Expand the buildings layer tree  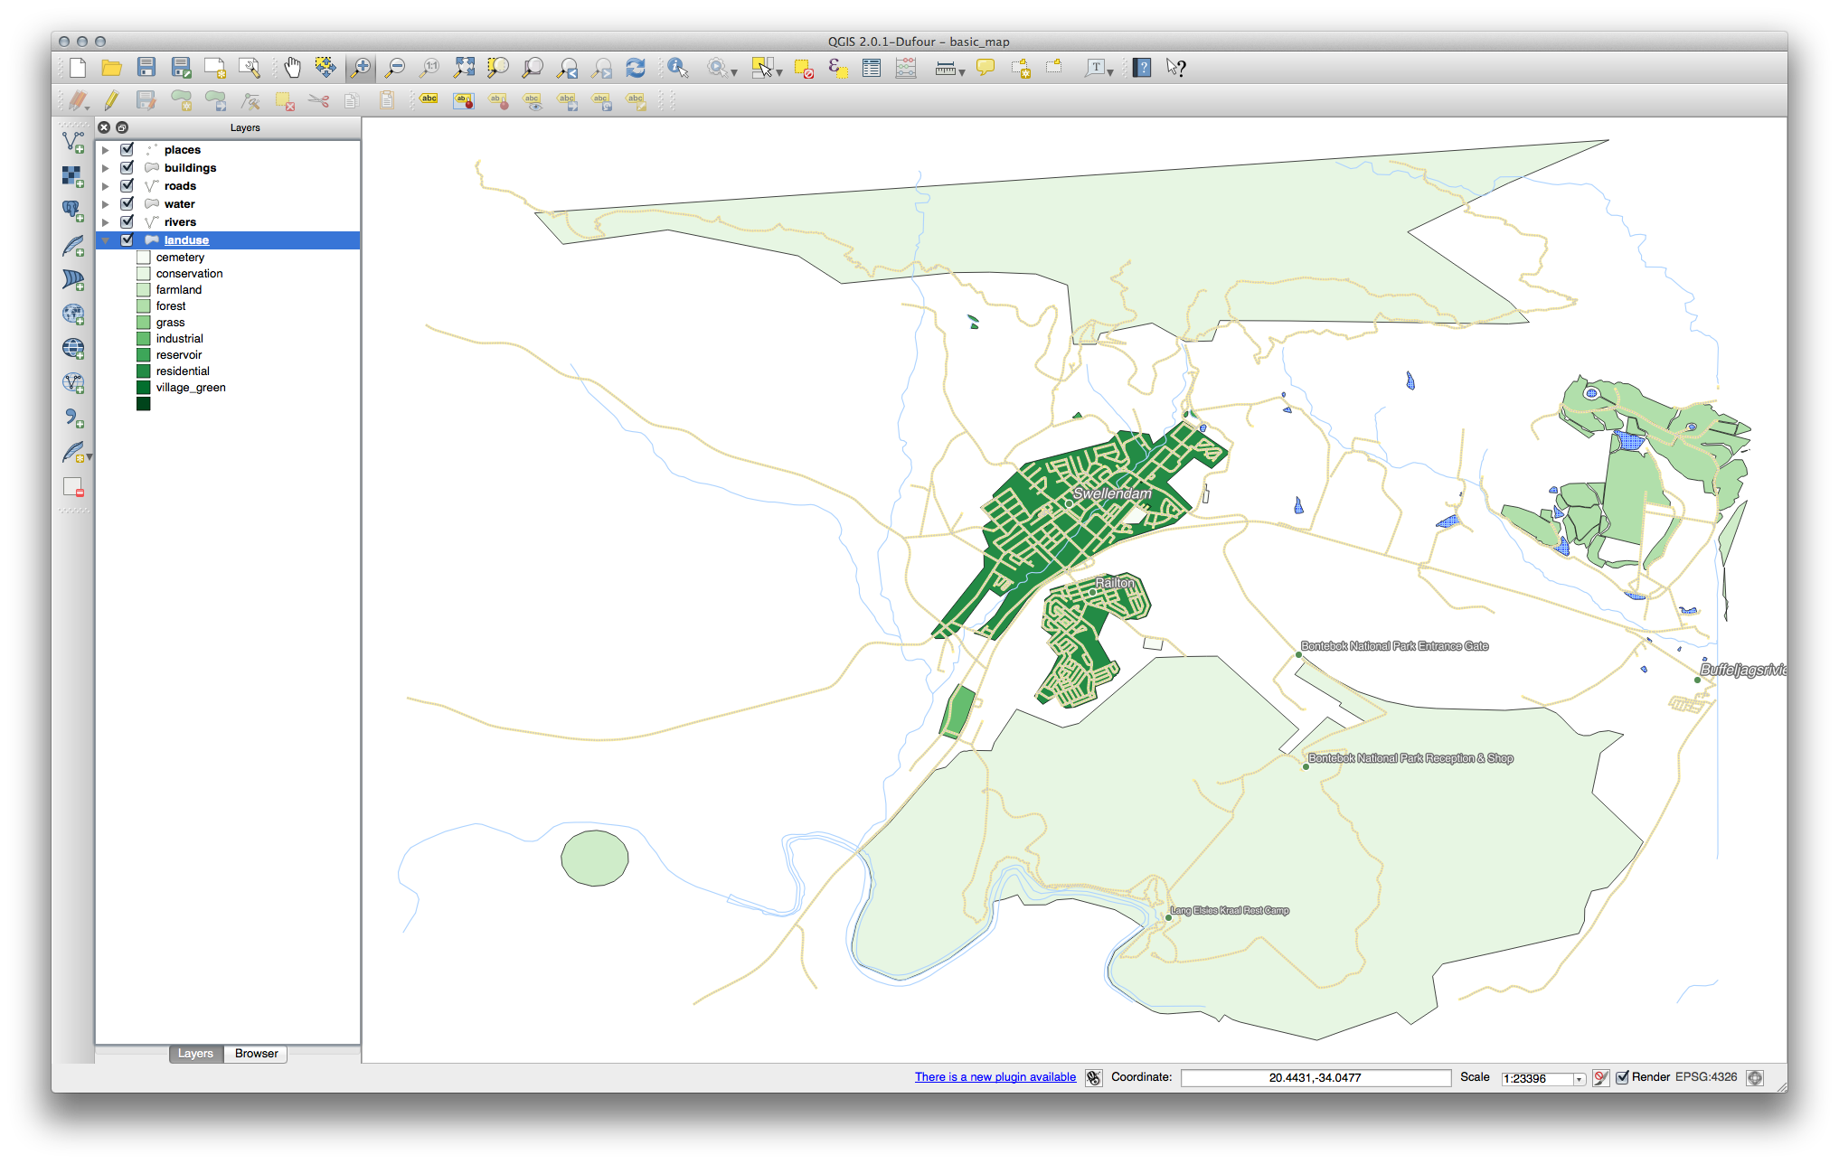[106, 168]
